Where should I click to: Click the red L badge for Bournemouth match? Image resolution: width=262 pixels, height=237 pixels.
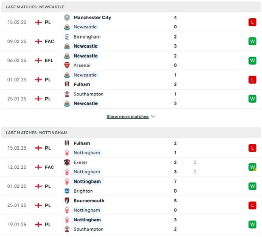pyautogui.click(x=252, y=205)
